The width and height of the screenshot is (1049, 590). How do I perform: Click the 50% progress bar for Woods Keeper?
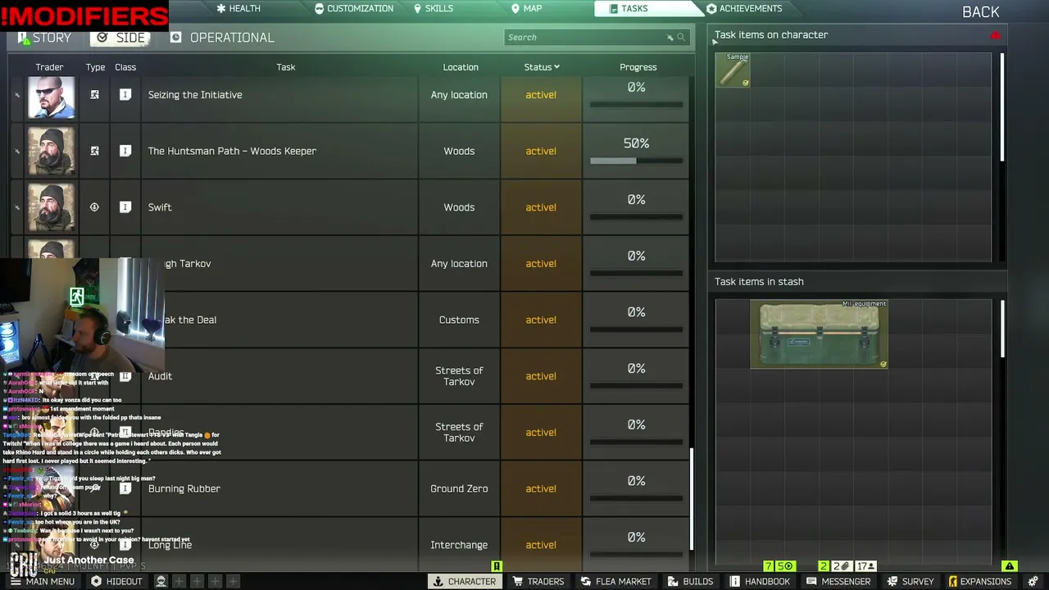[636, 161]
